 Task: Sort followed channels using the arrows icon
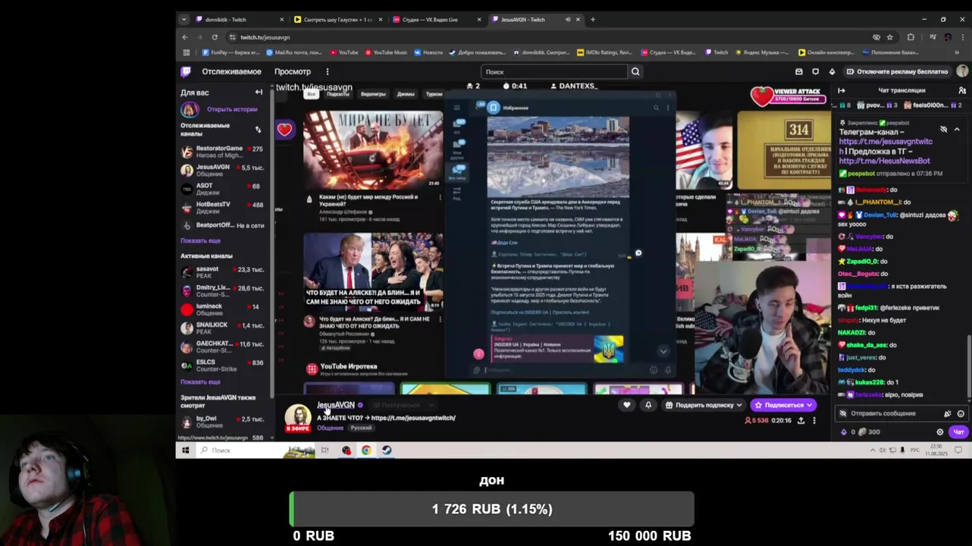258,129
